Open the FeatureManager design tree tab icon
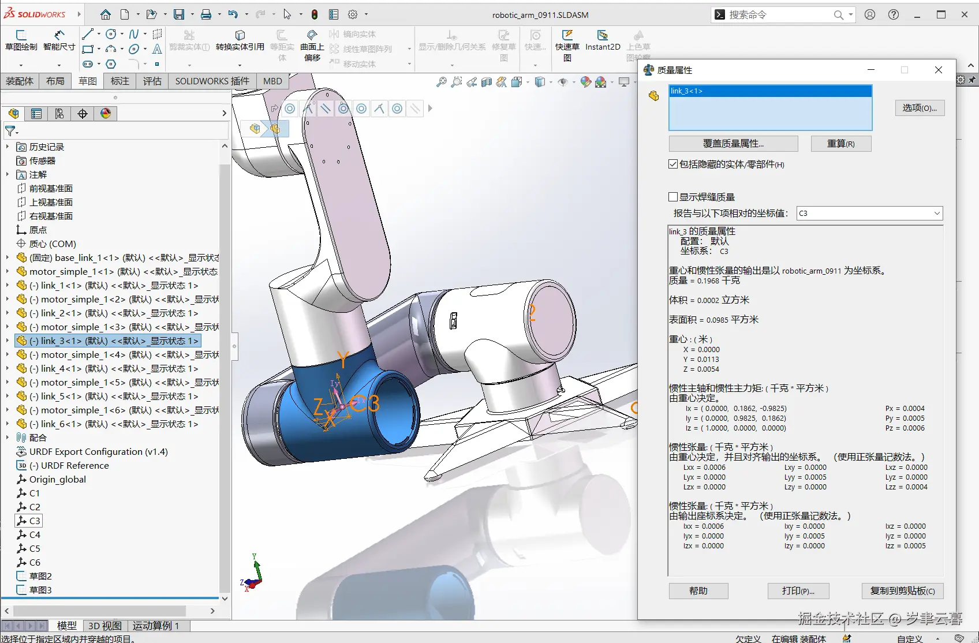The width and height of the screenshot is (979, 643). point(14,114)
